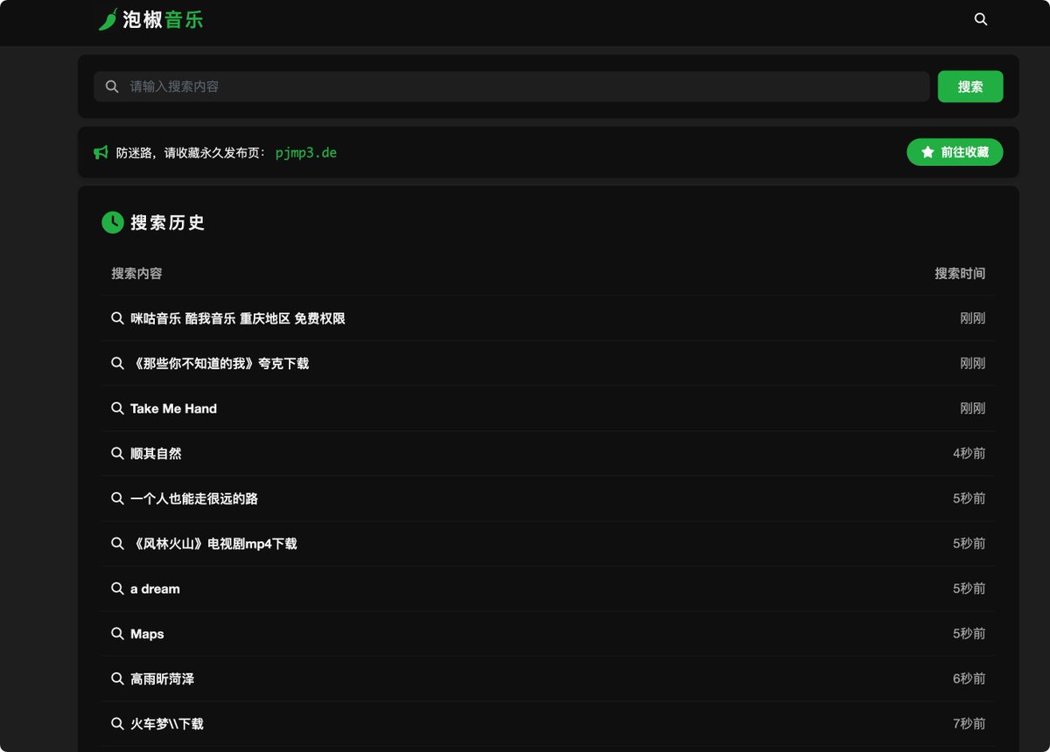1050x752 pixels.
Task: Click the chili pepper logo icon
Action: click(x=106, y=18)
